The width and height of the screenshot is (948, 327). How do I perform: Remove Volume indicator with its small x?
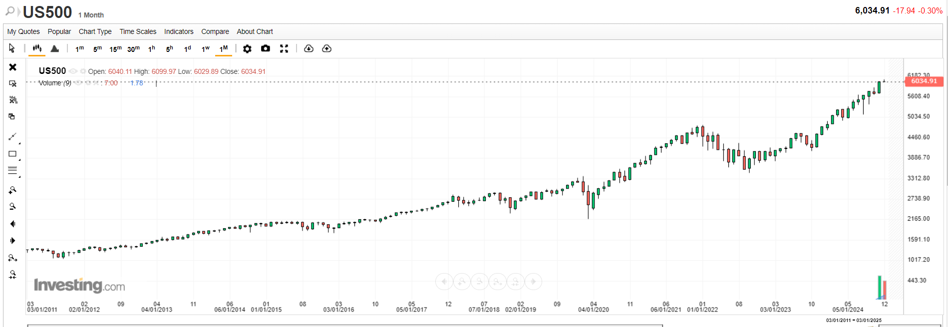click(x=96, y=83)
